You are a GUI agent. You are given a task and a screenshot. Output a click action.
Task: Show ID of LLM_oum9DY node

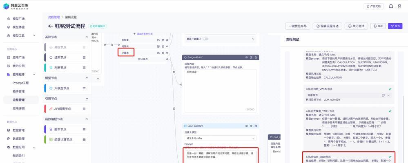pyautogui.click(x=246, y=126)
